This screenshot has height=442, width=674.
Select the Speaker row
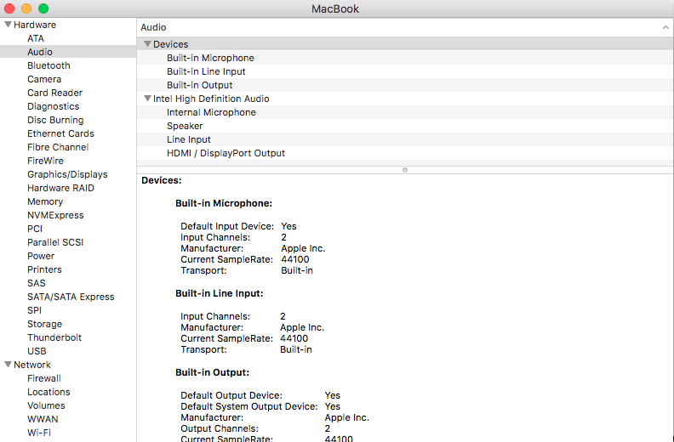[x=185, y=126]
